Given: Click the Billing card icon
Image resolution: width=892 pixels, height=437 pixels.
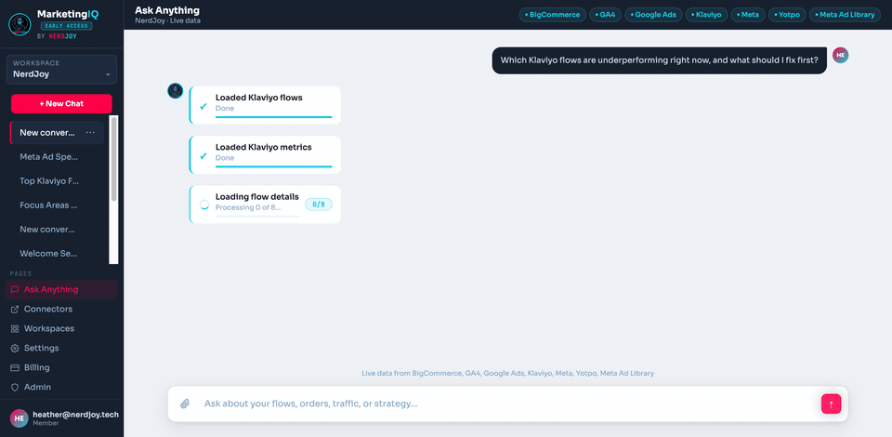Looking at the screenshot, I should (15, 367).
